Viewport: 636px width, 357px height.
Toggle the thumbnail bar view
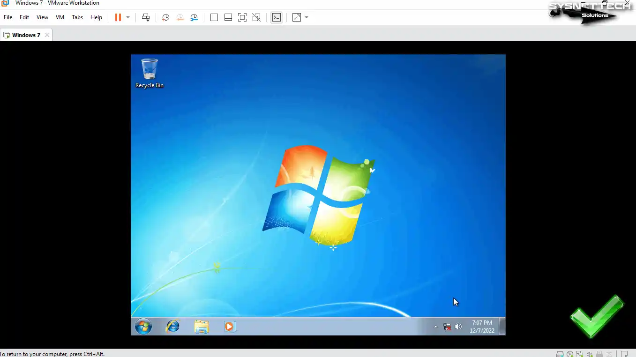click(228, 17)
